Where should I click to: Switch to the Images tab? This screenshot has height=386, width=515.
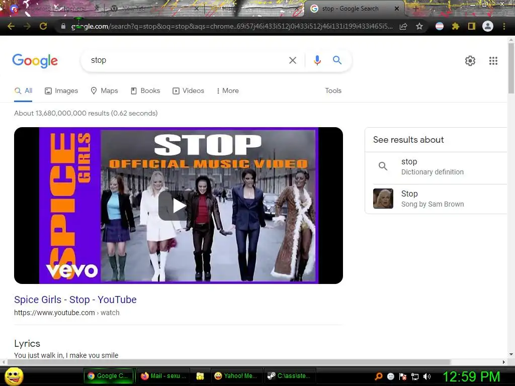tap(61, 91)
